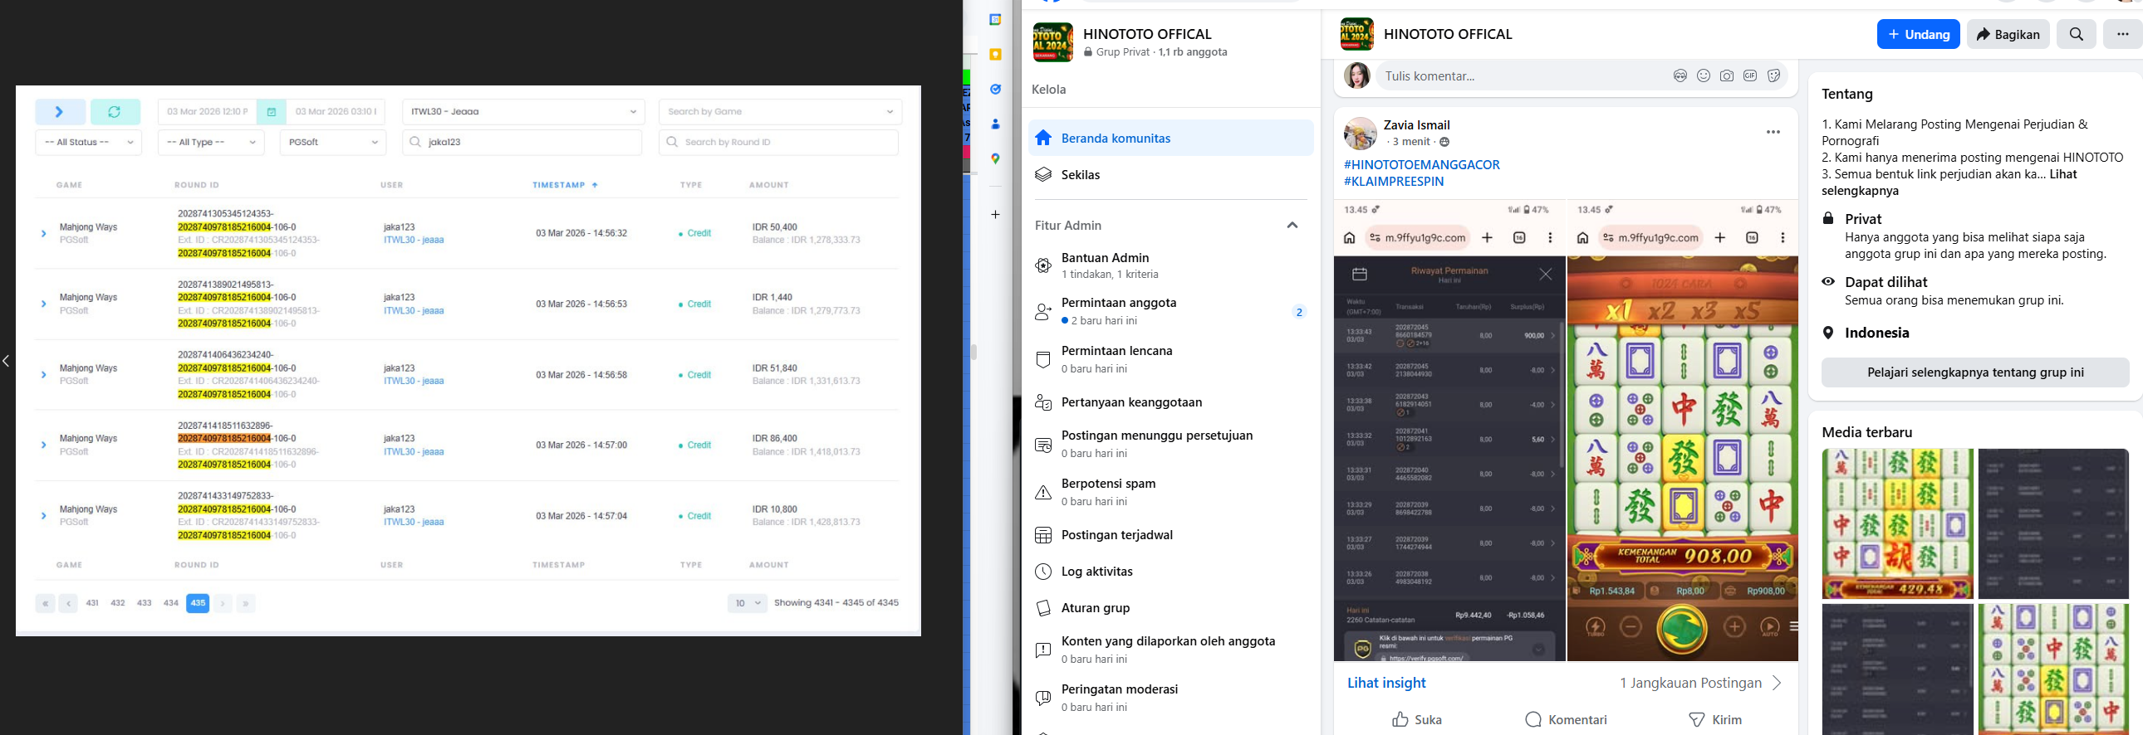Open the Contacts icon in the side panel
Image resolution: width=2143 pixels, height=735 pixels.
click(x=995, y=124)
